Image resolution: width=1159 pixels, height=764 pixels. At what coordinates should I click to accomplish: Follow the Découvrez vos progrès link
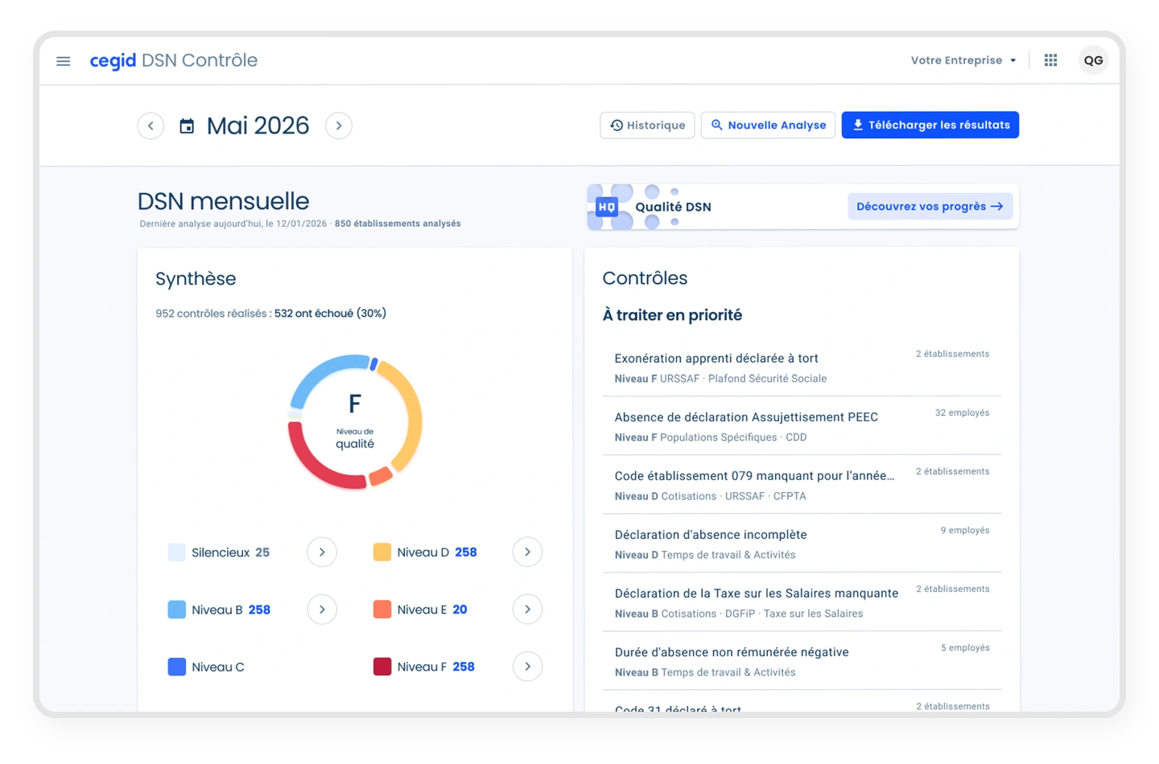(x=930, y=207)
